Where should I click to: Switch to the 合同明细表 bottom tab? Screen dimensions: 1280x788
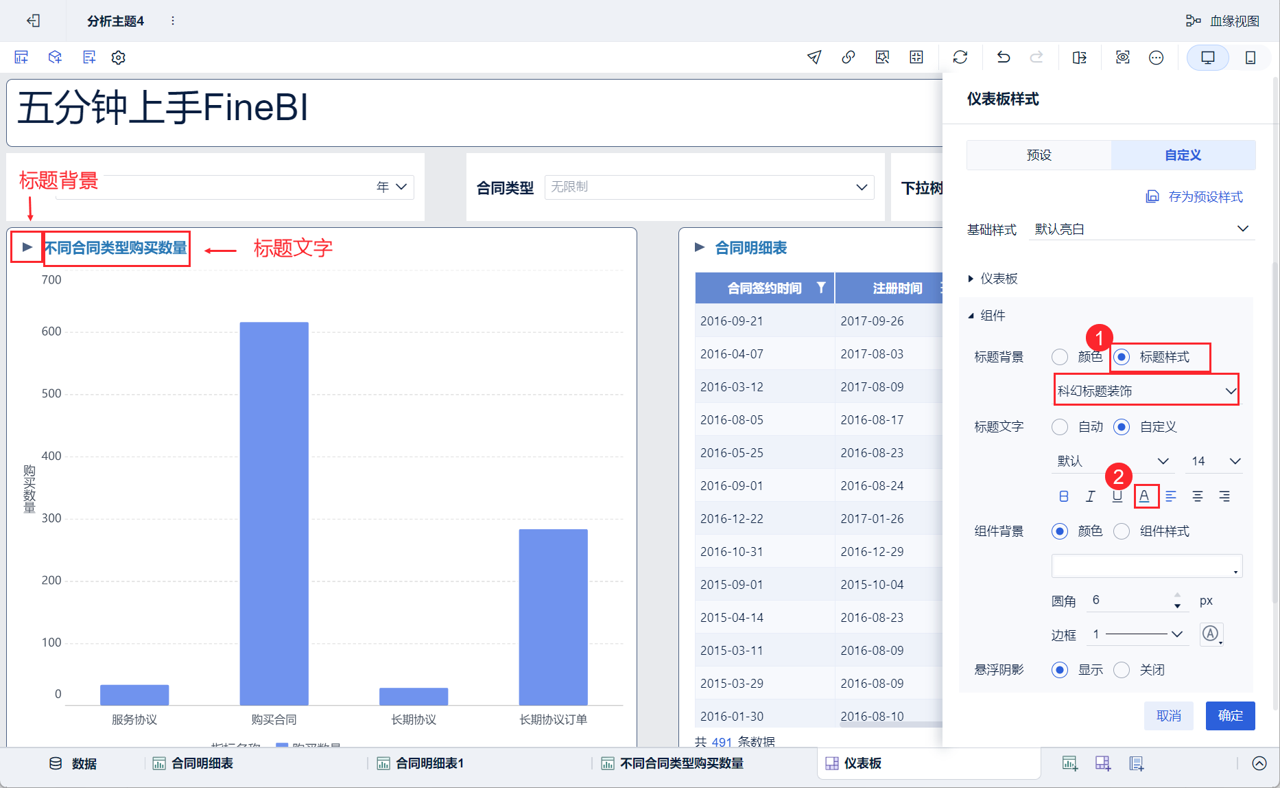click(x=193, y=763)
